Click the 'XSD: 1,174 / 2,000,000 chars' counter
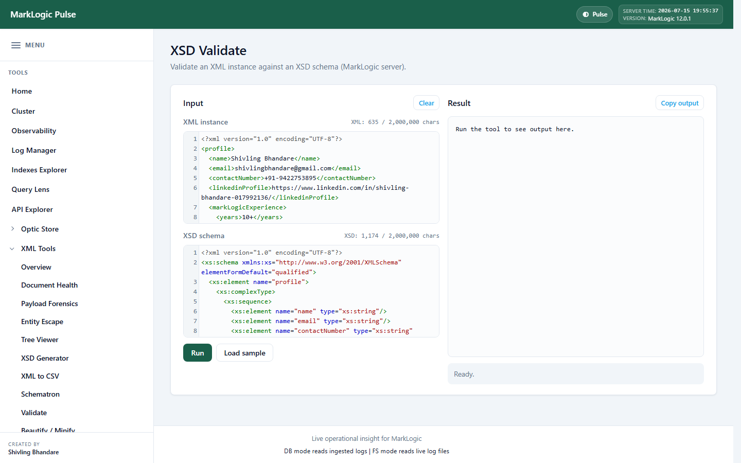This screenshot has width=741, height=463. tap(392, 236)
